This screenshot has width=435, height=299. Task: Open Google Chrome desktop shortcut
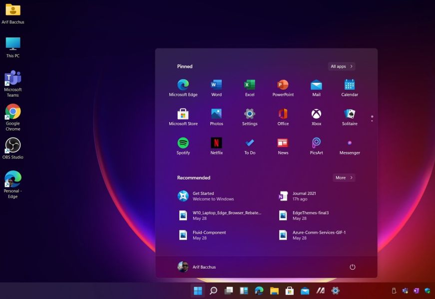pos(13,117)
